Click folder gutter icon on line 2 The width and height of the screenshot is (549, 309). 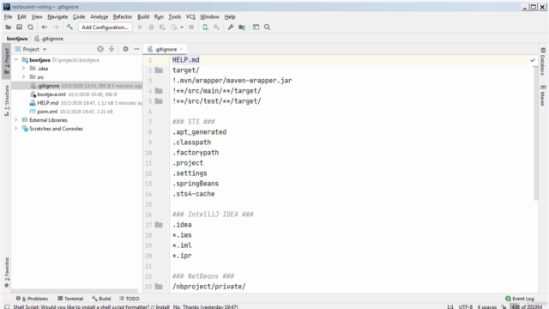pos(159,70)
